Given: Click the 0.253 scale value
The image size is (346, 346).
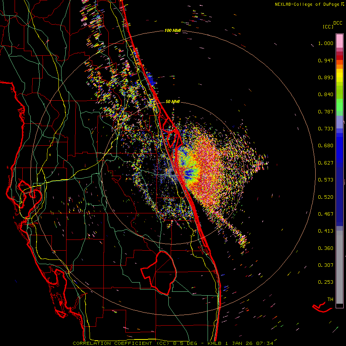Looking at the screenshot, I should tap(326, 282).
